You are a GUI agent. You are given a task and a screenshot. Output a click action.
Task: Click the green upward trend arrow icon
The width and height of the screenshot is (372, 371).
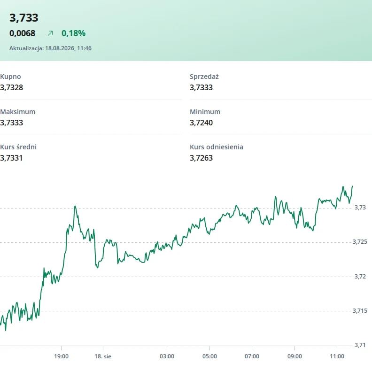point(50,33)
